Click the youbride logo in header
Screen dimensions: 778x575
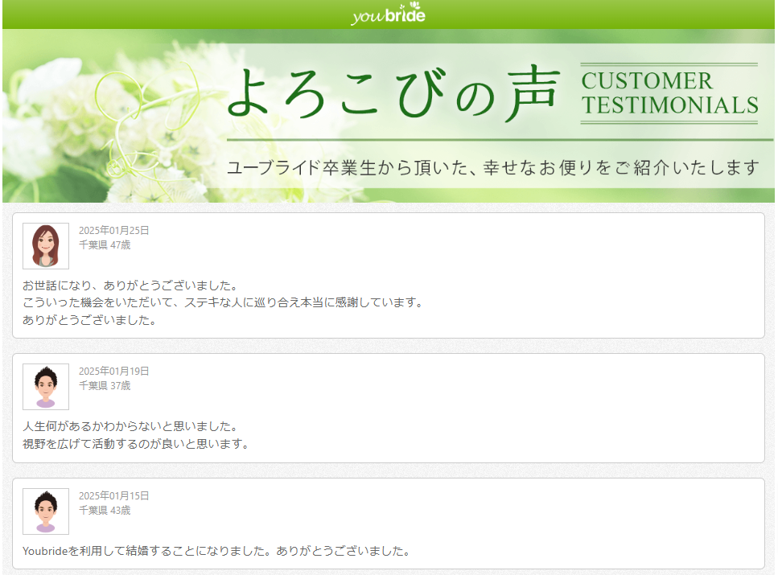point(388,14)
